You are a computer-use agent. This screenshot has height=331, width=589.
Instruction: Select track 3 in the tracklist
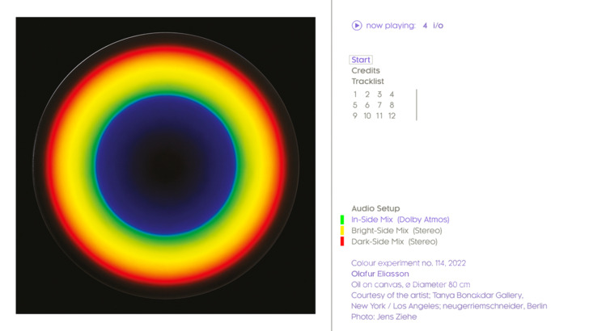click(379, 94)
